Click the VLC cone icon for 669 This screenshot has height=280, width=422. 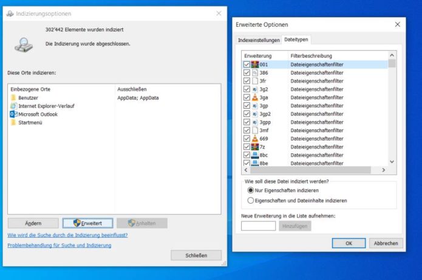255,138
